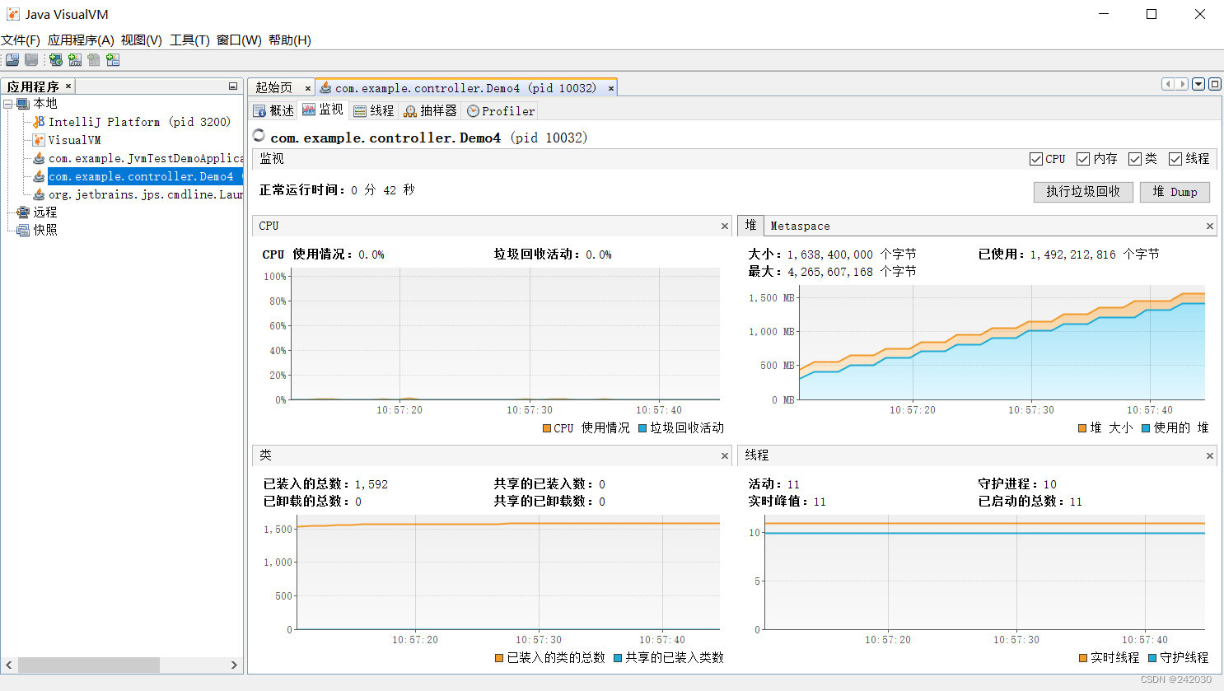The image size is (1224, 691).
Task: Switch to the 抽样器 tab
Action: 430,110
